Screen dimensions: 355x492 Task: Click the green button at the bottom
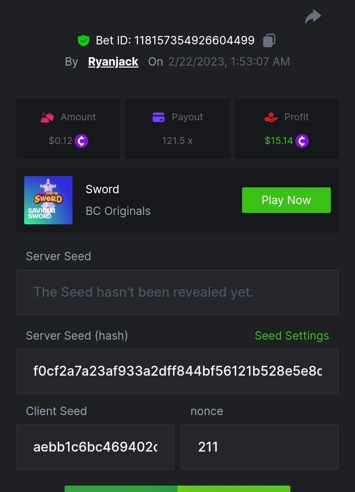click(177, 489)
